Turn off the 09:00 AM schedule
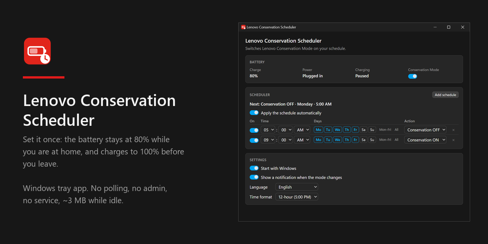 point(254,140)
